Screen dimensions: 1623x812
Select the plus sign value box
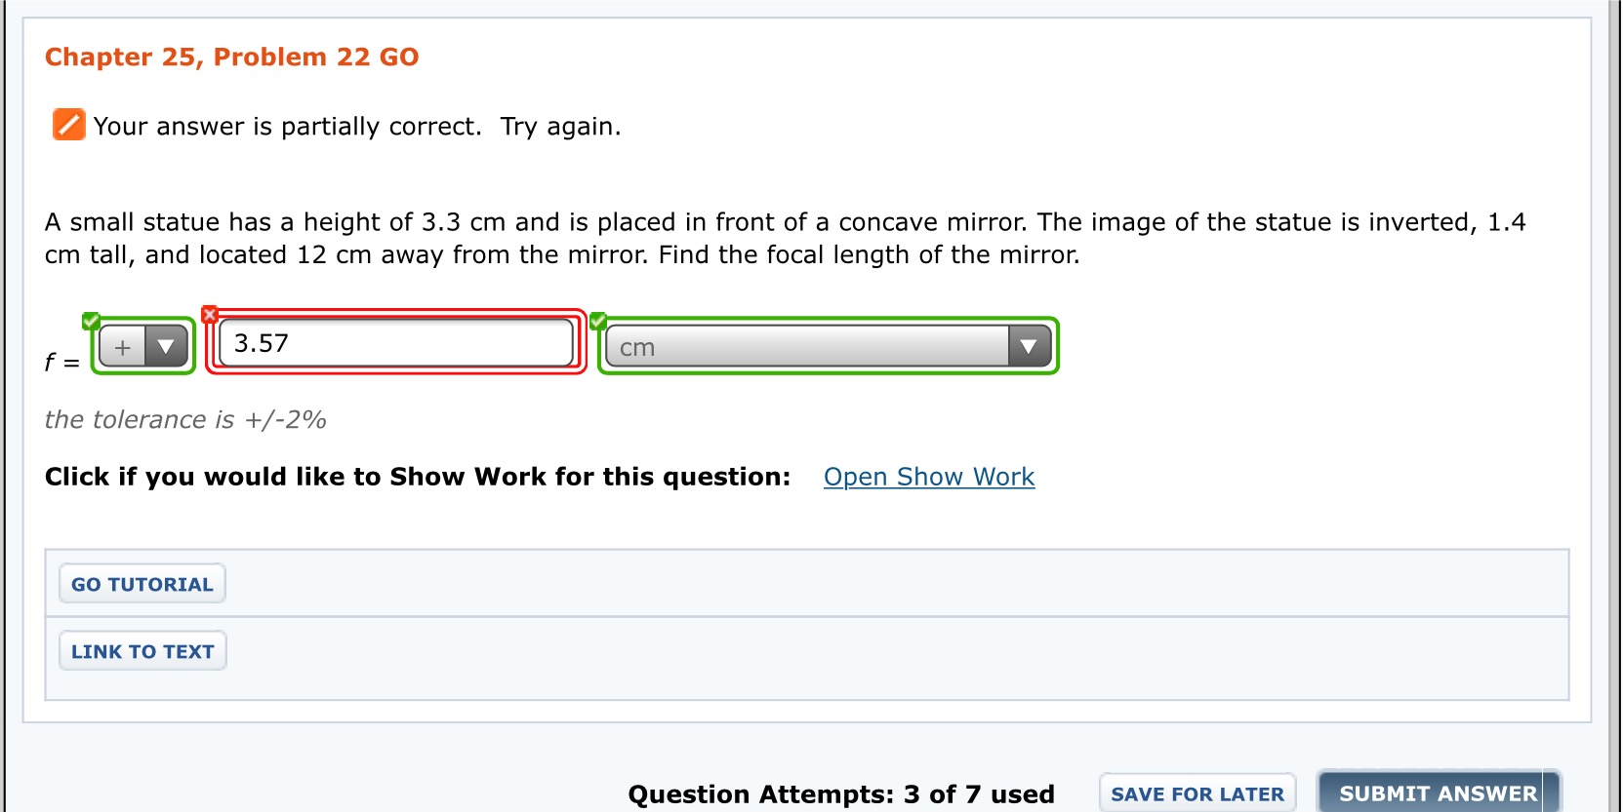[x=123, y=347]
